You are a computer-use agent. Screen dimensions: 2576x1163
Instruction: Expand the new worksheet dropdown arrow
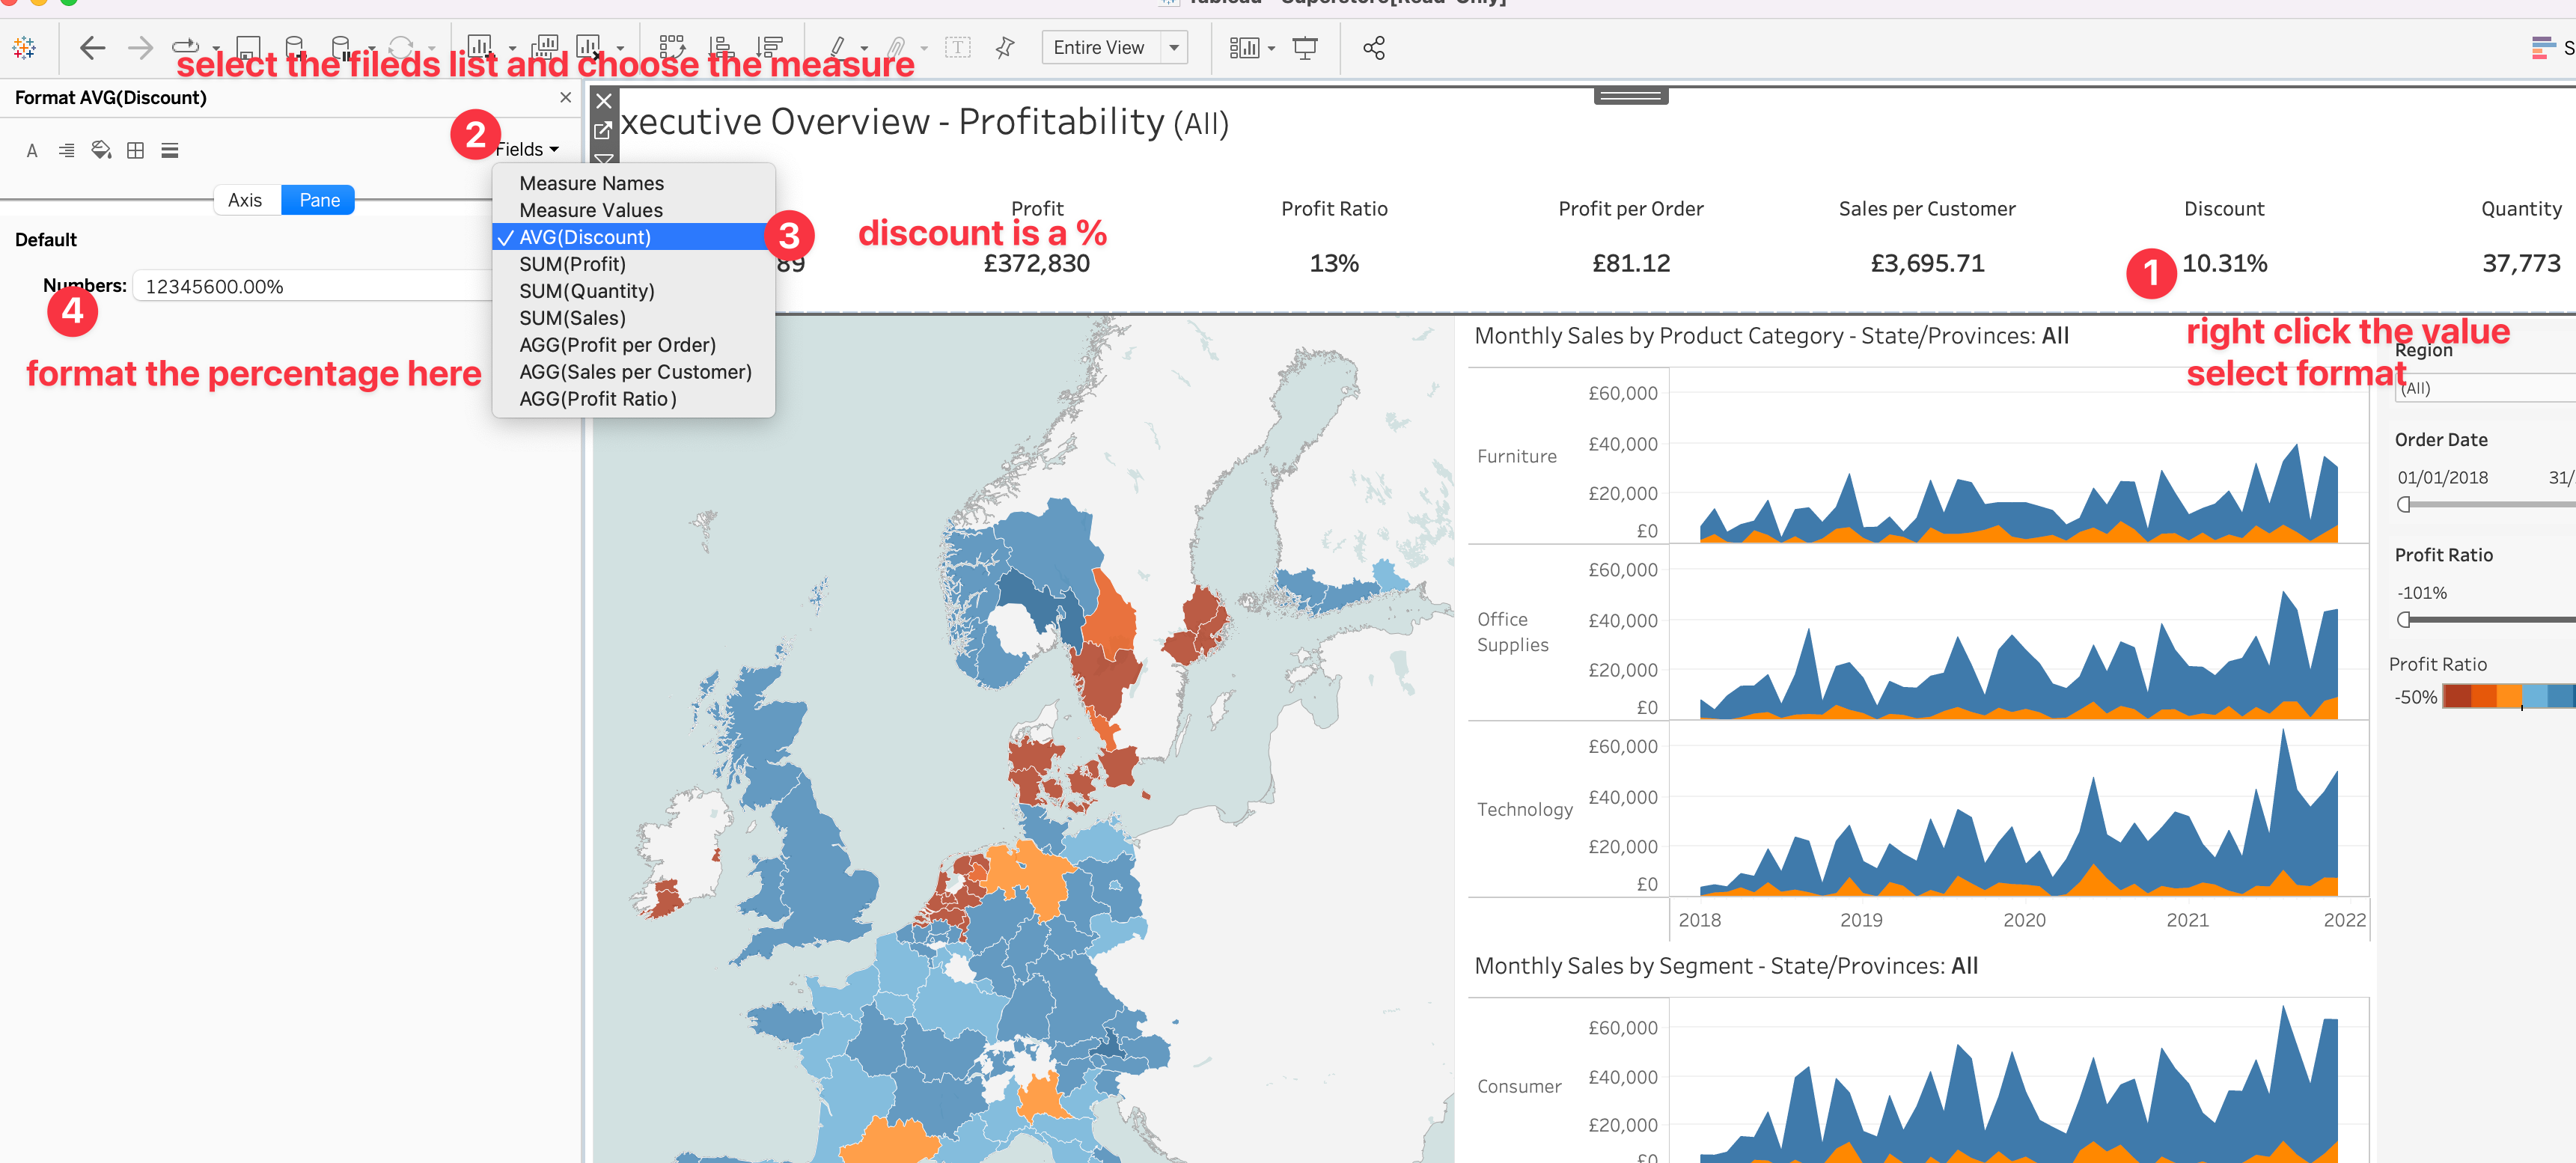coord(512,49)
